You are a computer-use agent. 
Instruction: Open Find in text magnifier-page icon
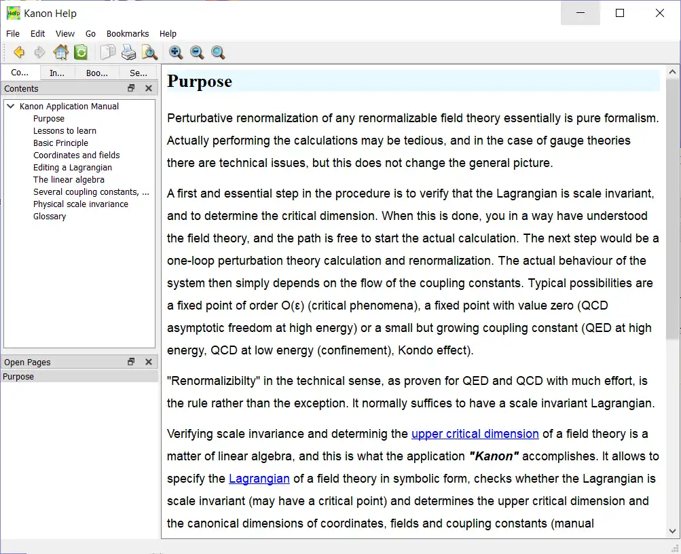[149, 52]
